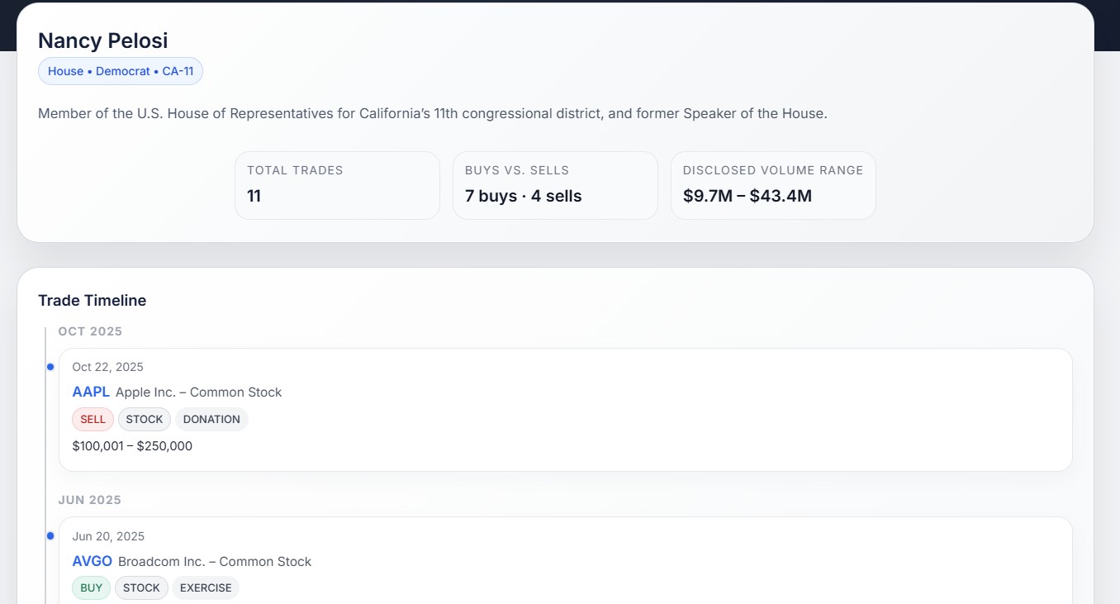Viewport: 1120px width, 604px height.
Task: Open the DISCLOSED VOLUME RANGE card
Action: pos(773,185)
